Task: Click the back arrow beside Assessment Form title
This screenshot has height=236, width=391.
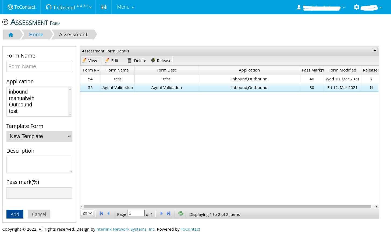Action: pyautogui.click(x=5, y=22)
